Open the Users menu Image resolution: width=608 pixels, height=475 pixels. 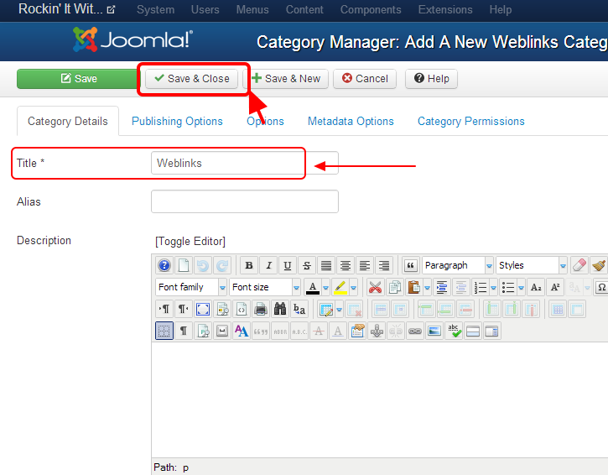205,9
